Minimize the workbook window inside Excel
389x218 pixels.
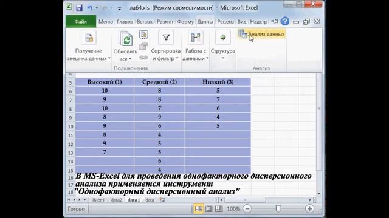tap(296, 22)
